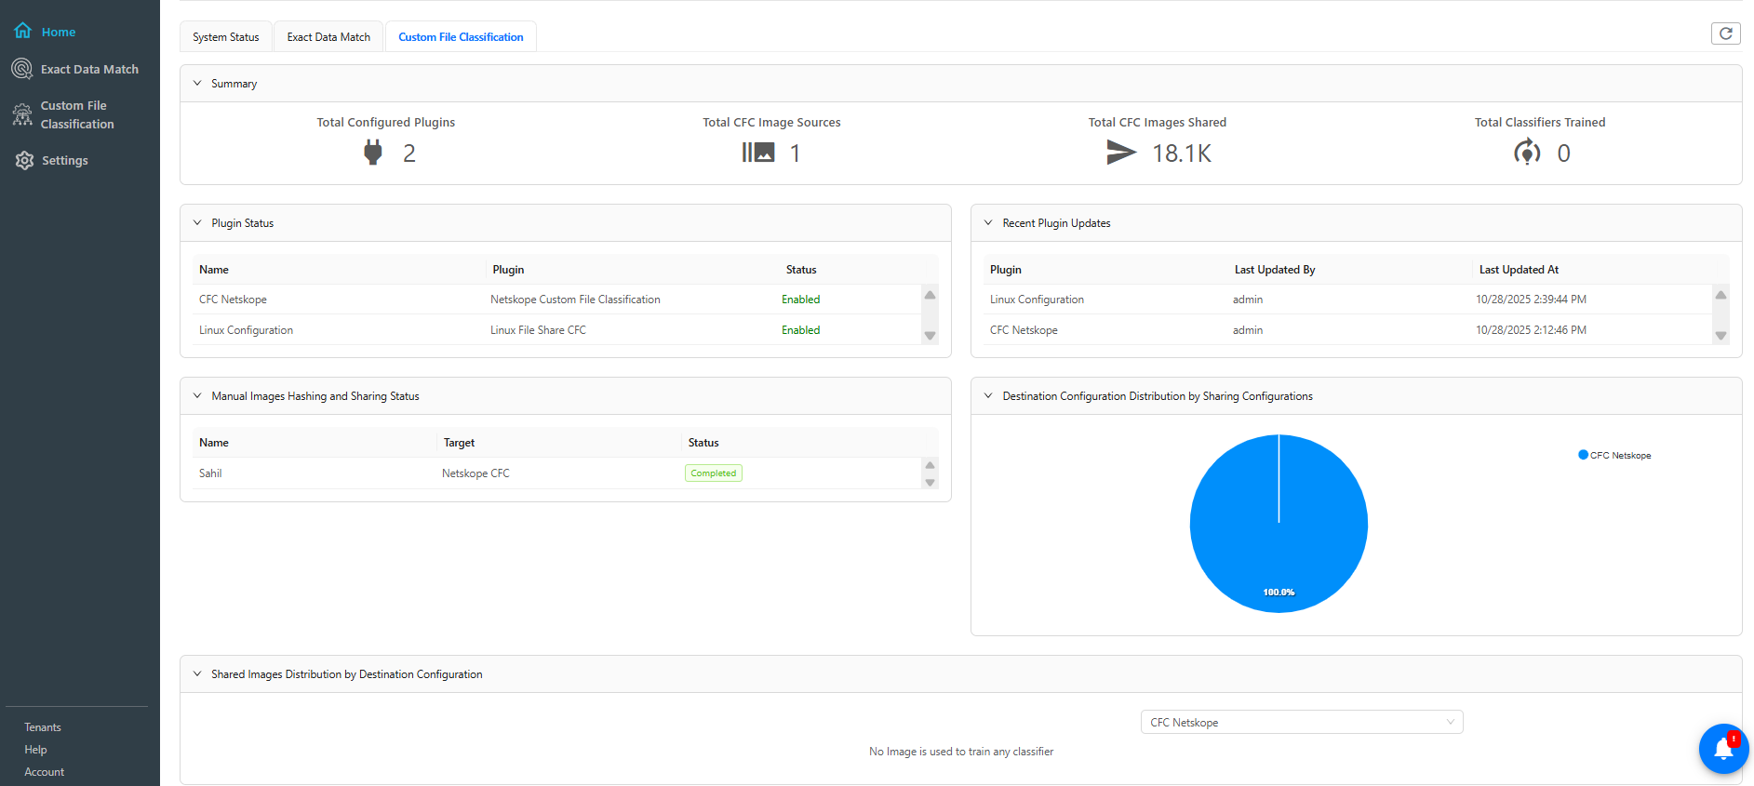Collapse the Plugin Status panel
This screenshot has height=786, width=1754.
pos(197,223)
